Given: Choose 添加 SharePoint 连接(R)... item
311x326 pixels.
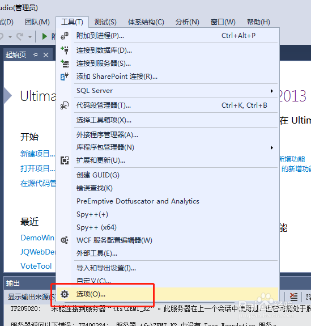Looking at the screenshot, I should (x=168, y=77).
